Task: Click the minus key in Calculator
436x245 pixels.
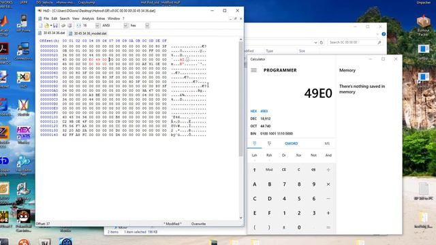Action: pyautogui.click(x=328, y=199)
